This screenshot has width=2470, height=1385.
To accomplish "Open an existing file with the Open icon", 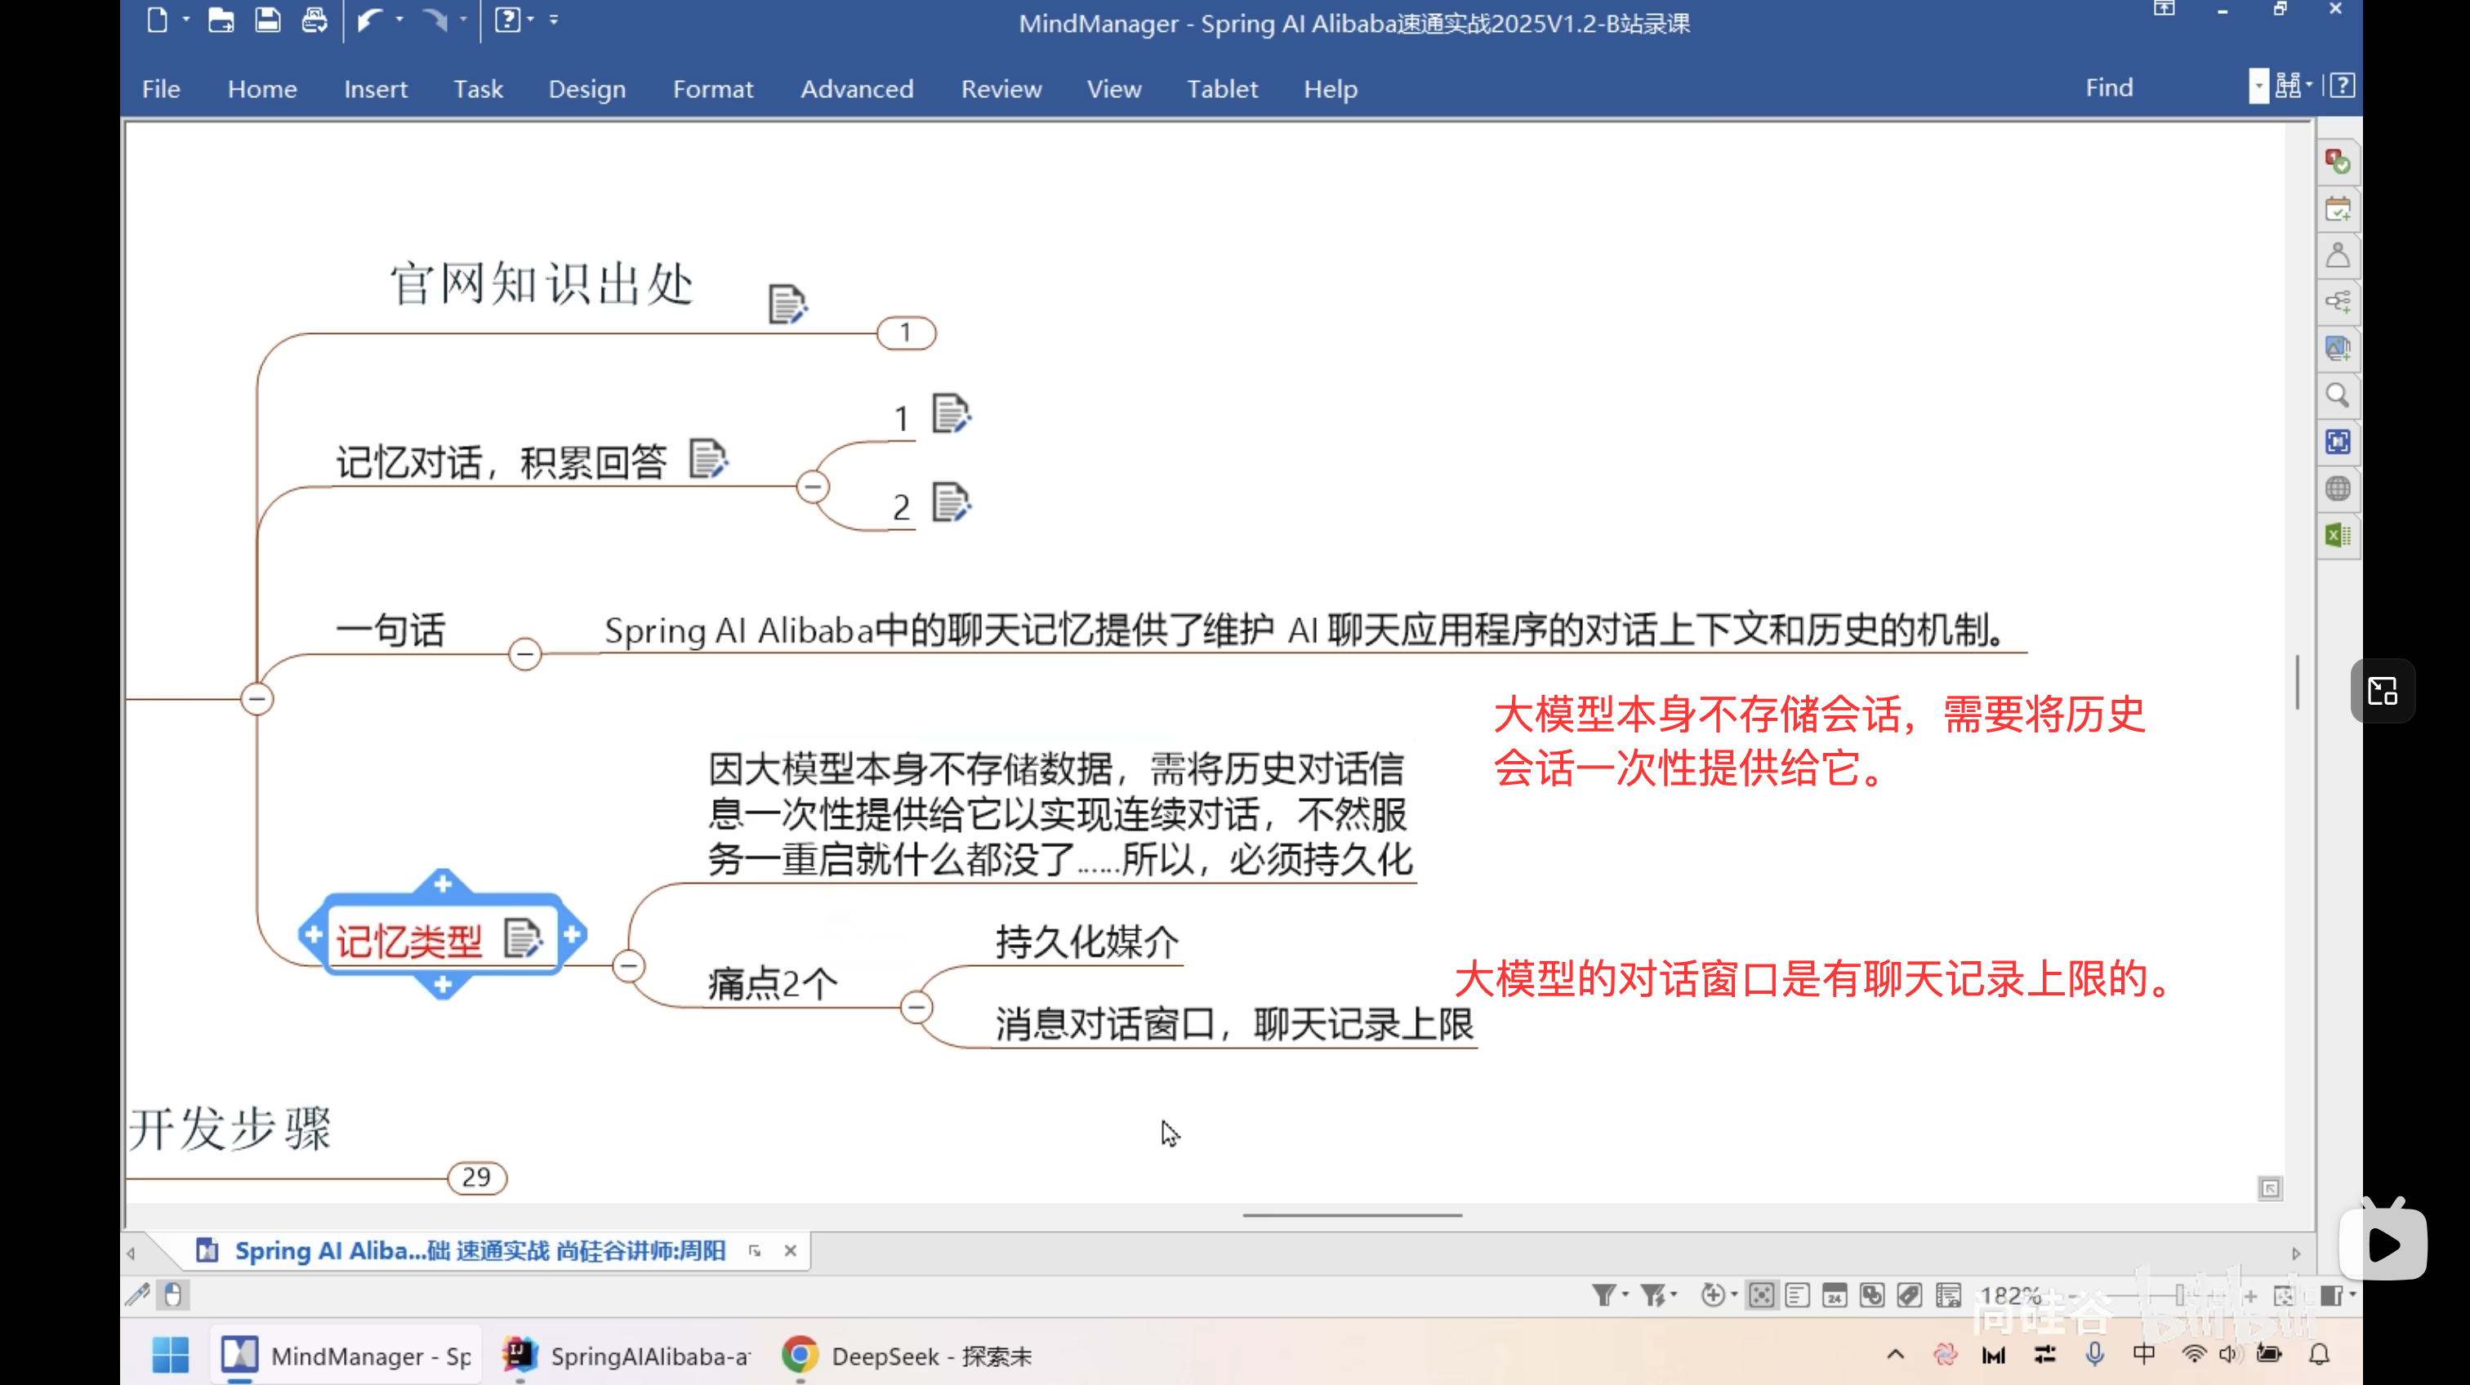I will (x=221, y=19).
